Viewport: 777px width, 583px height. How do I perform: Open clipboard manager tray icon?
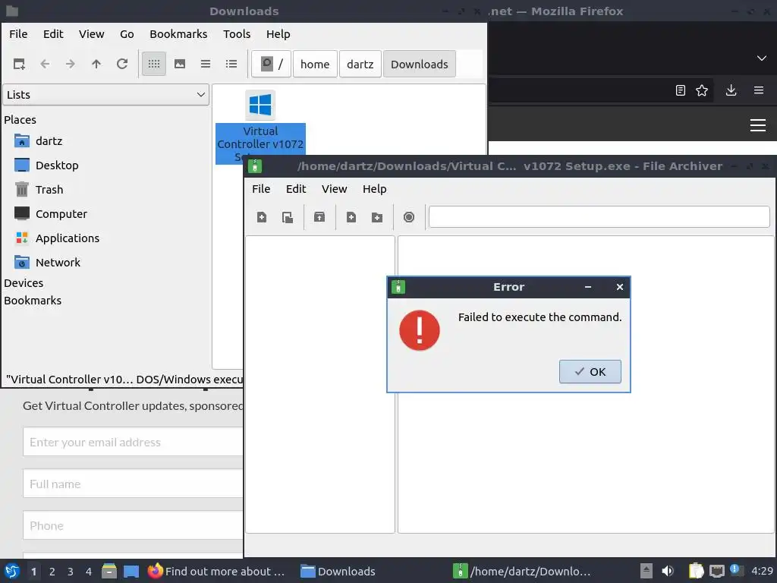coord(696,571)
